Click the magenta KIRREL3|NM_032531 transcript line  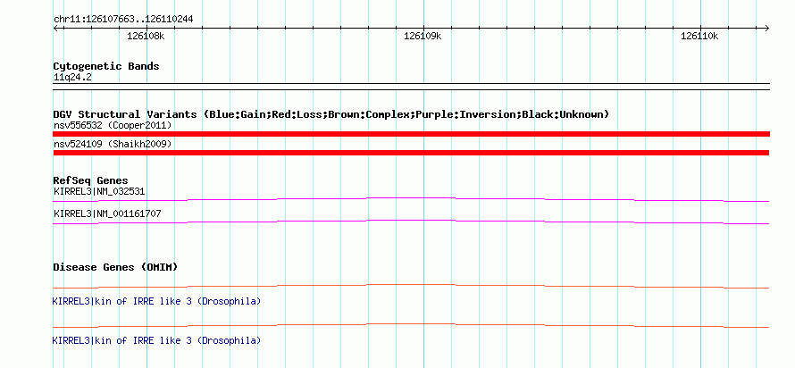coord(411,199)
